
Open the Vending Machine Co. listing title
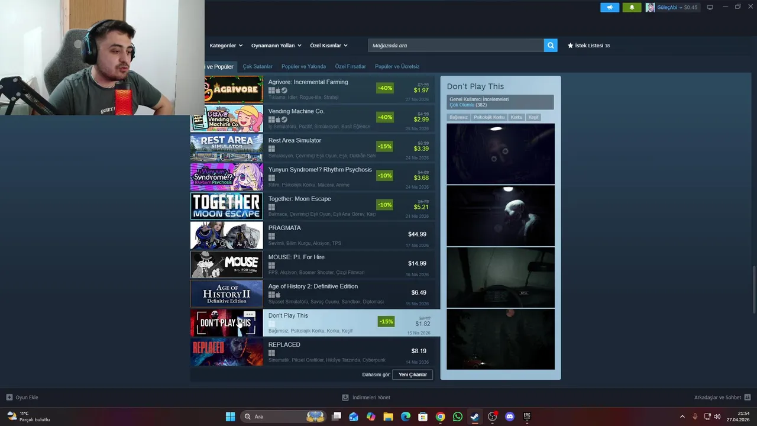pyautogui.click(x=296, y=111)
